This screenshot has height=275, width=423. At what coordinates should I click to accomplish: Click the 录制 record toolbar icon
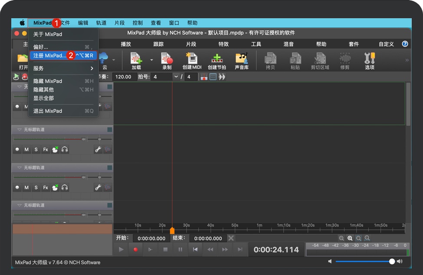point(167,61)
